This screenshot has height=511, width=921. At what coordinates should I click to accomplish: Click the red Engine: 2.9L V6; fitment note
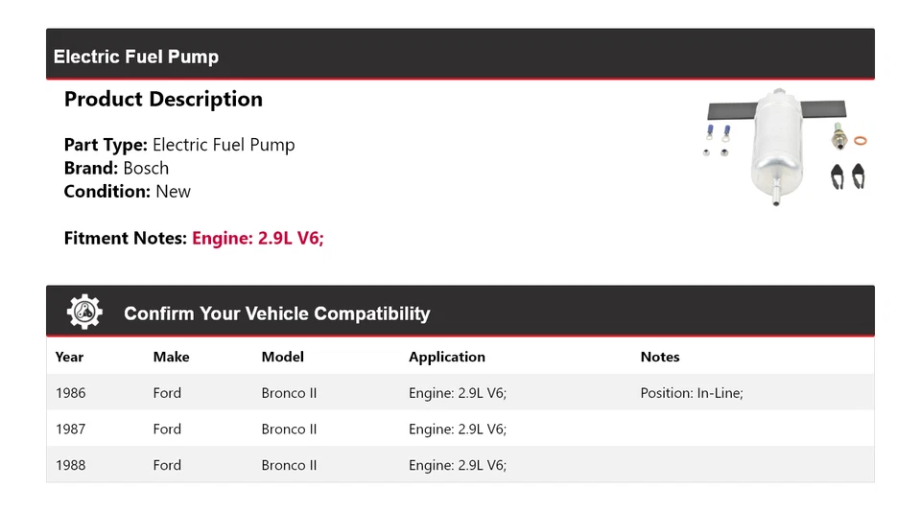(x=258, y=238)
